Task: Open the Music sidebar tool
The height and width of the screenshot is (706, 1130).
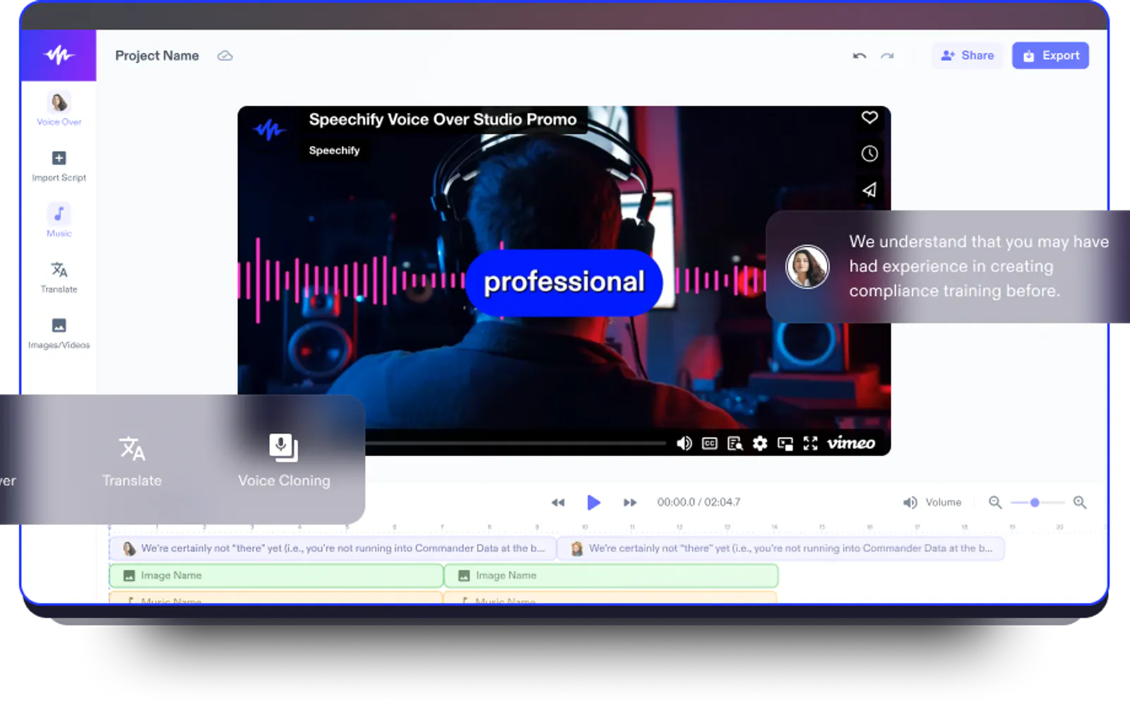Action: point(59,221)
